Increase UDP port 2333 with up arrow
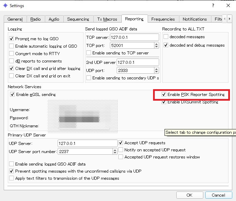This screenshot has height=201, width=236. point(156,69)
